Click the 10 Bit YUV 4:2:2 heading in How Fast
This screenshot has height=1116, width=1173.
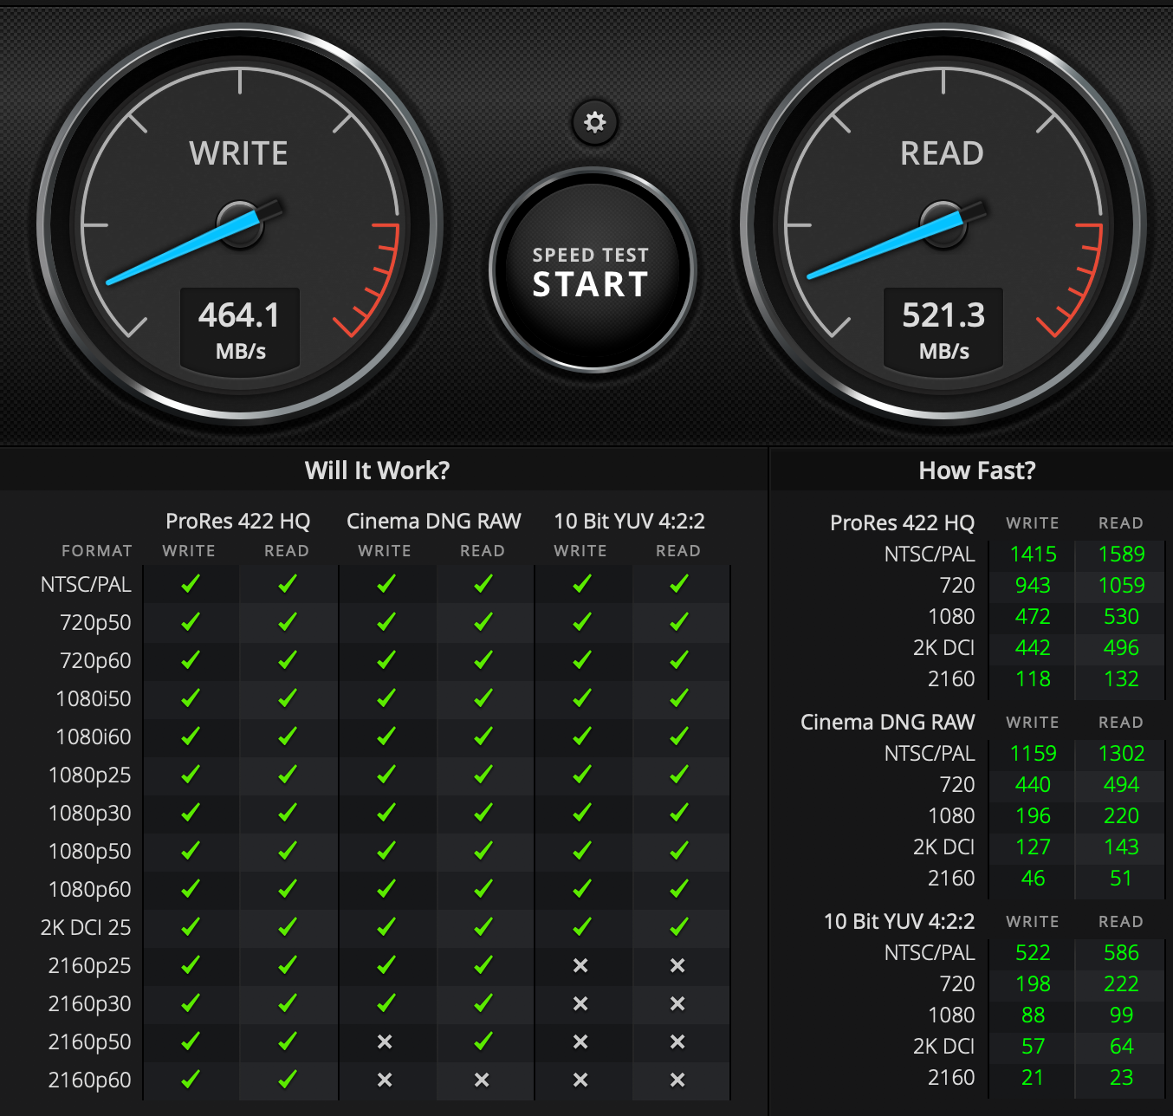coord(899,921)
